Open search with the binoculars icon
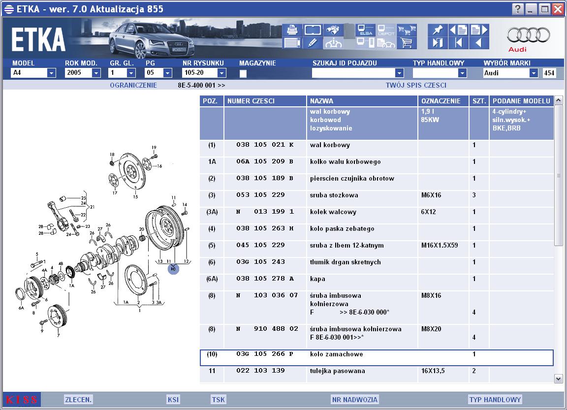567x410 pixels. [x=333, y=30]
